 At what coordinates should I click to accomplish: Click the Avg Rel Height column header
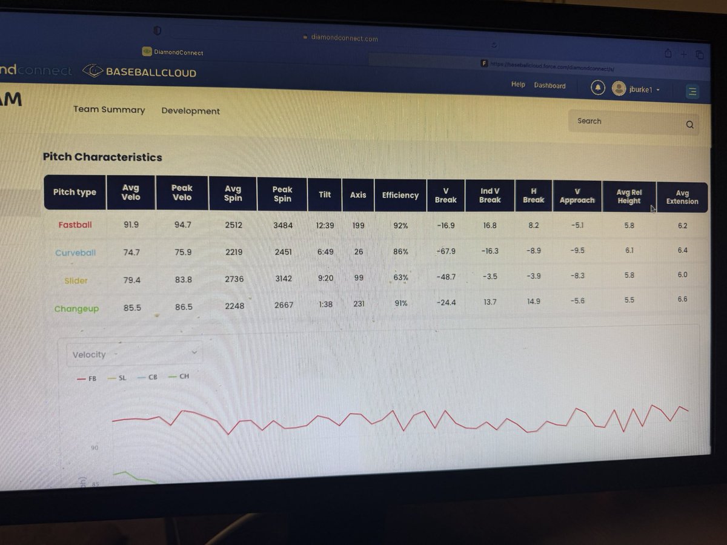click(629, 196)
